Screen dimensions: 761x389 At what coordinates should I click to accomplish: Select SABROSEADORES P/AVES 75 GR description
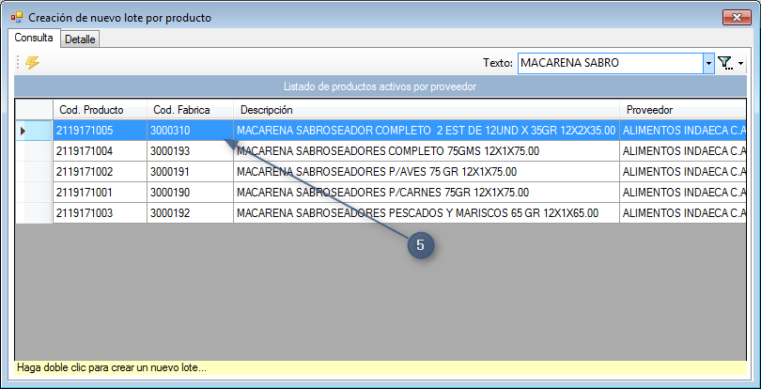[x=427, y=171]
